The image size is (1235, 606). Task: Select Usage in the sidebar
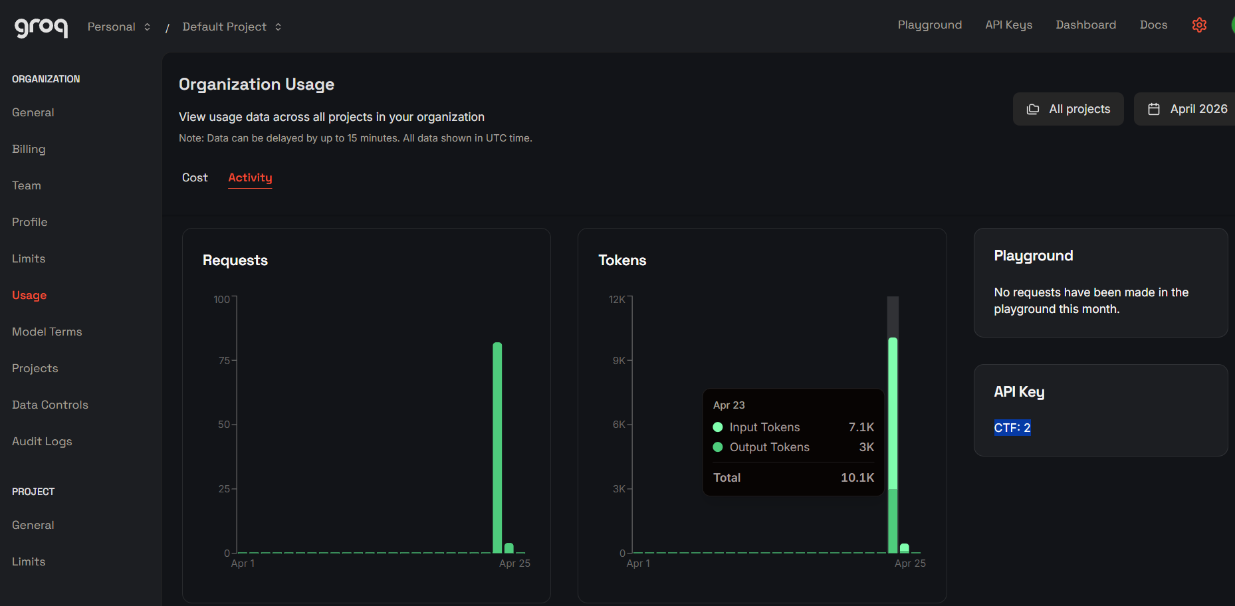pos(29,295)
